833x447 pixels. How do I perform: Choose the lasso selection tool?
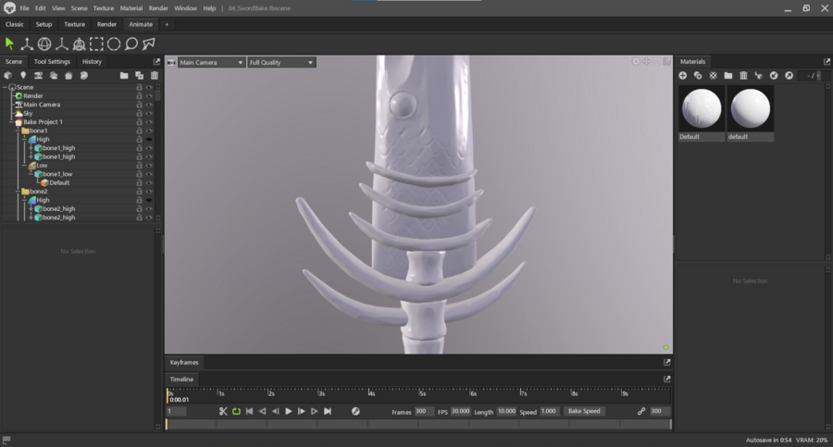[x=131, y=44]
